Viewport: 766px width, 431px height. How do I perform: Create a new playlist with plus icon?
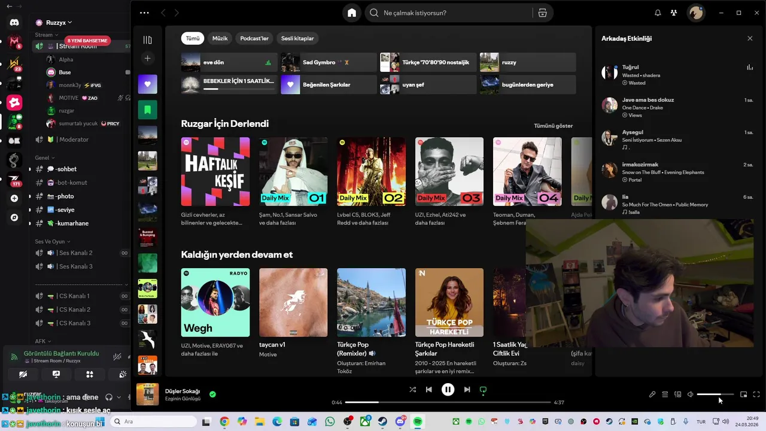click(x=147, y=58)
